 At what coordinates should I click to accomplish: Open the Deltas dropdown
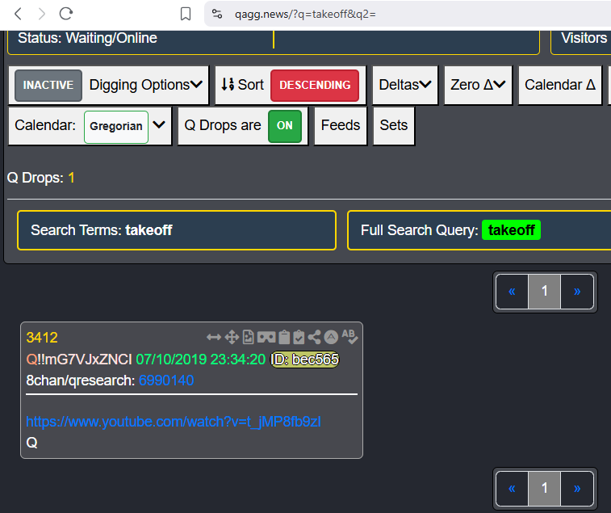405,85
